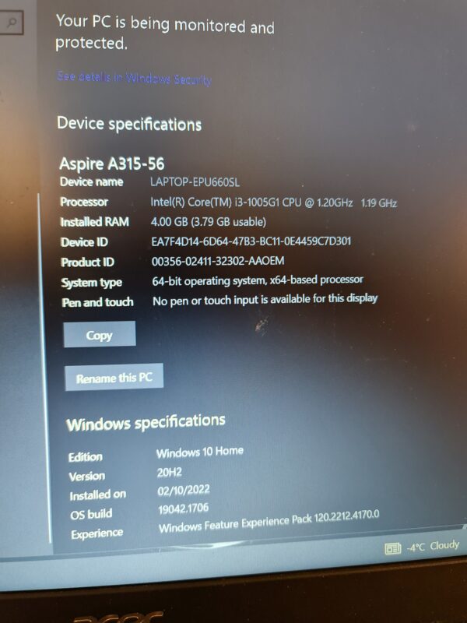467x623 pixels.
Task: Click the Device specifications heading
Action: [129, 124]
